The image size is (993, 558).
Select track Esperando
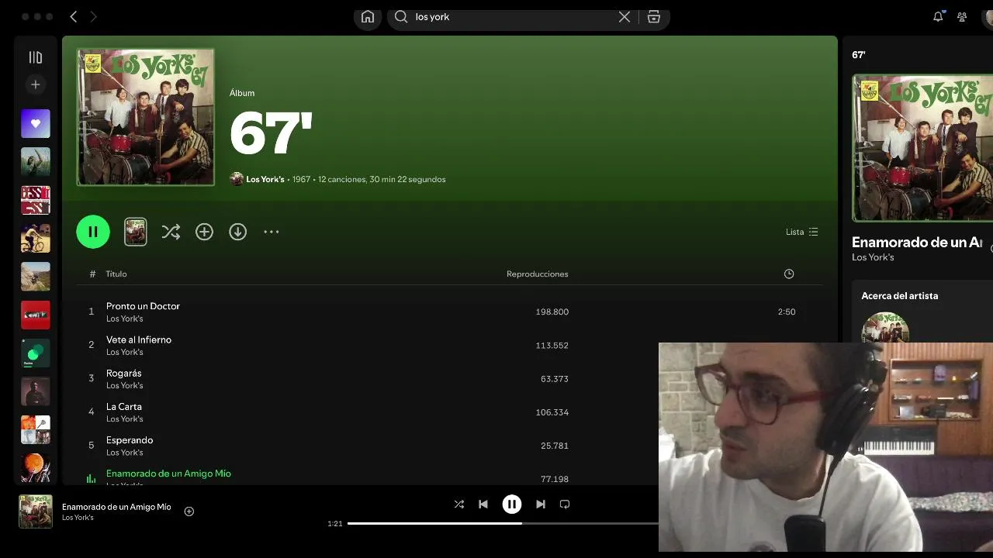pyautogui.click(x=130, y=439)
